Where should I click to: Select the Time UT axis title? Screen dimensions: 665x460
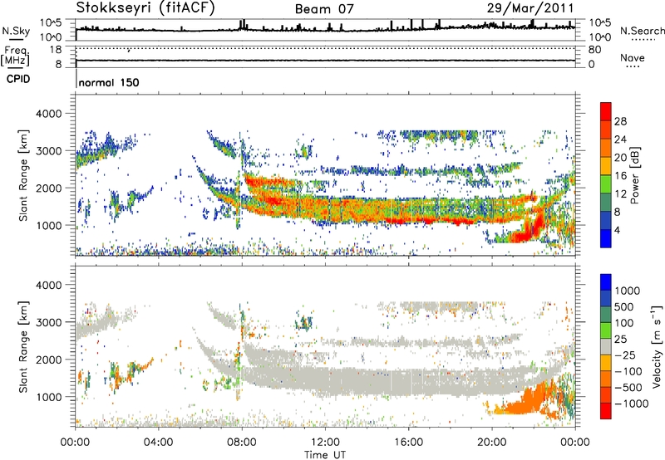coord(325,454)
